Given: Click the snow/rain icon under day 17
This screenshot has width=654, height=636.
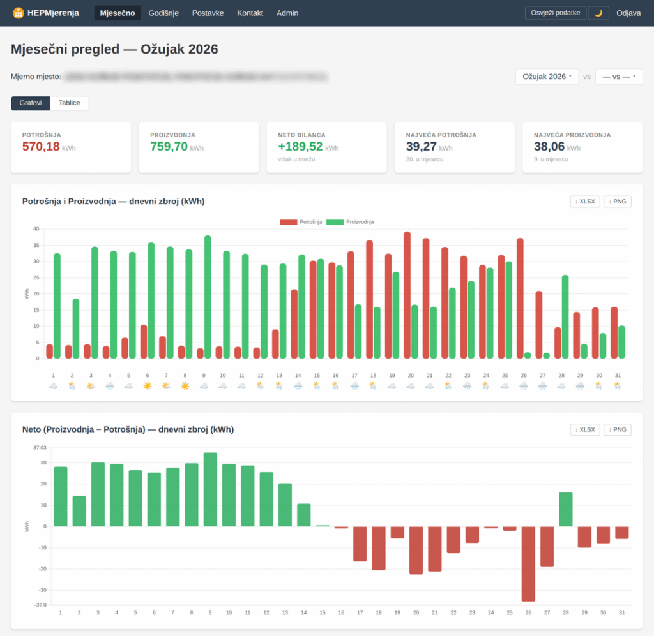Looking at the screenshot, I should pyautogui.click(x=354, y=385).
